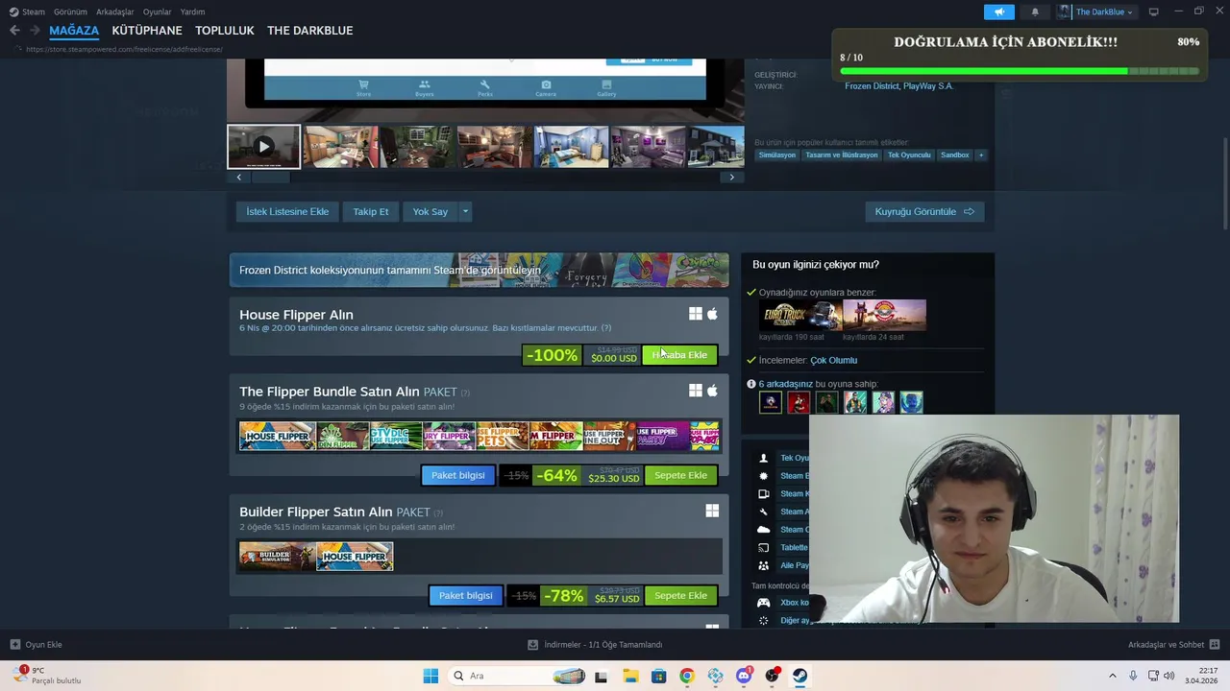Open the Discord taskbar icon
1230x691 pixels.
tap(744, 676)
